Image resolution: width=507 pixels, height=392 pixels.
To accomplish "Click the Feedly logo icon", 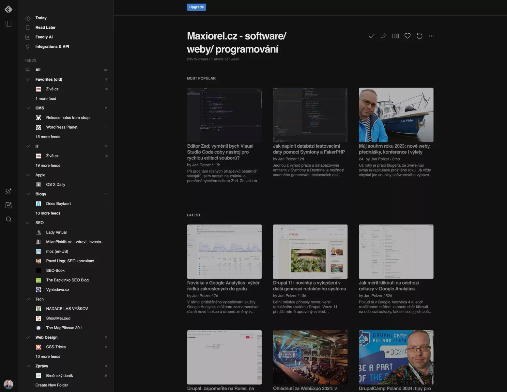I will click(x=8, y=9).
